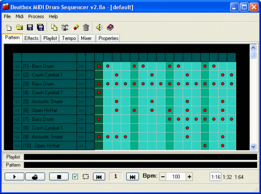Toggle first step note on [1] Bass Drum
The image size is (261, 194).
tap(99, 66)
